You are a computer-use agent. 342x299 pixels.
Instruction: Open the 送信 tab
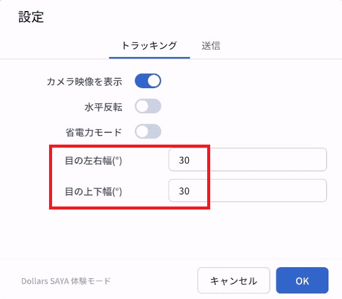pos(211,45)
